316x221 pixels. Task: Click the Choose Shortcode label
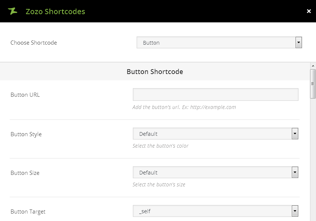(x=33, y=43)
